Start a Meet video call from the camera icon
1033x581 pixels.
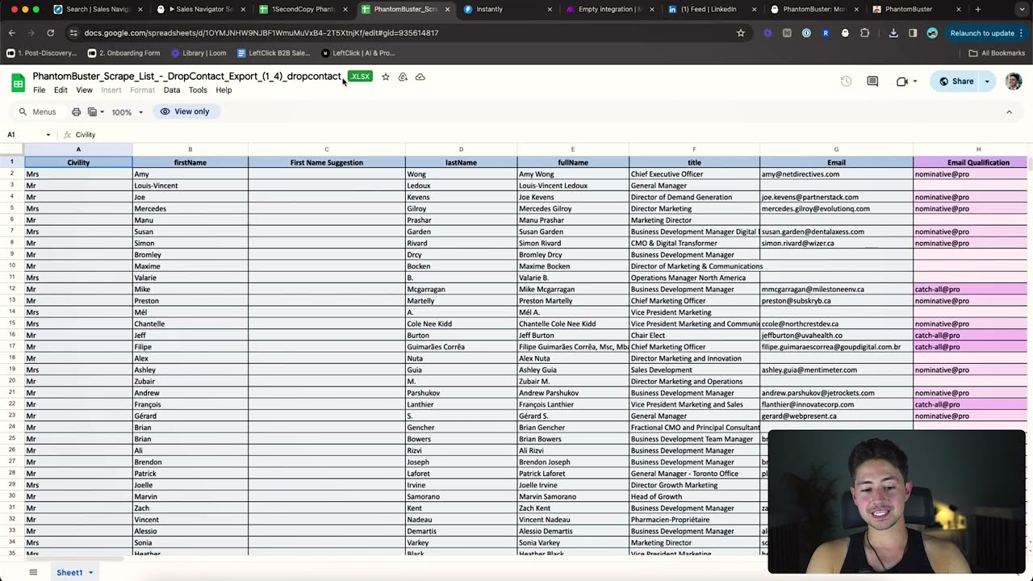(901, 81)
